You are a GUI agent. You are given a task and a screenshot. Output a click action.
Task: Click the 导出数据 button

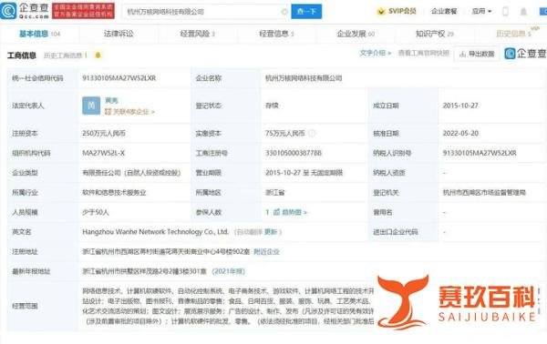coord(477,54)
